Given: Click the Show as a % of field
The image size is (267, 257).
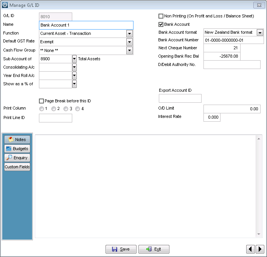Looking at the screenshot, I should pos(56,84).
